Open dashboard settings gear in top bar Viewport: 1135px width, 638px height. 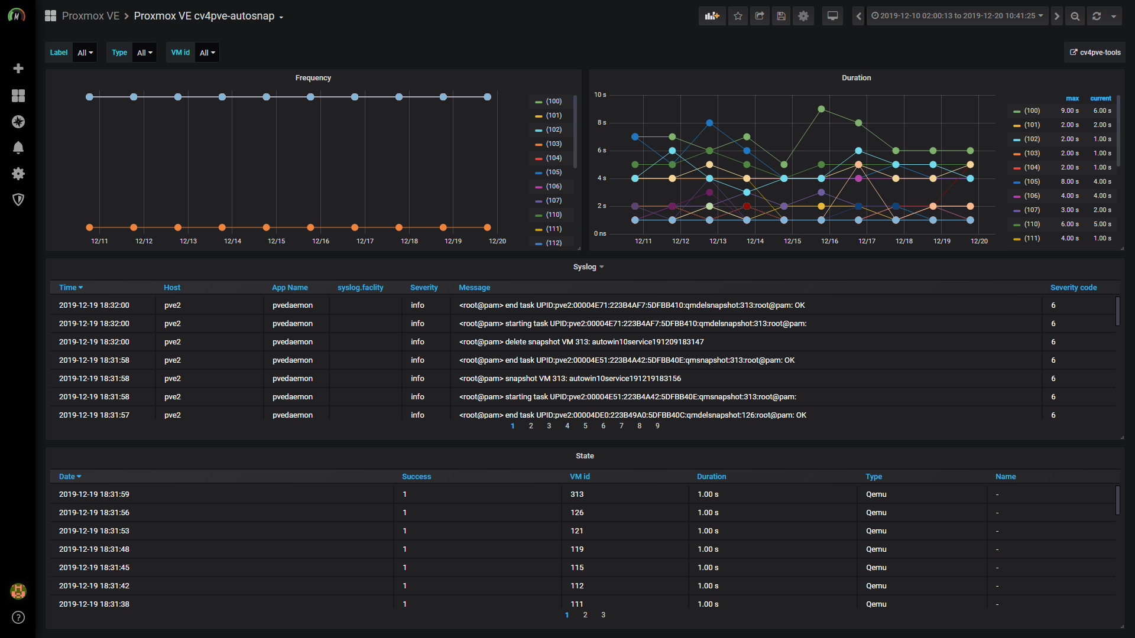803,16
